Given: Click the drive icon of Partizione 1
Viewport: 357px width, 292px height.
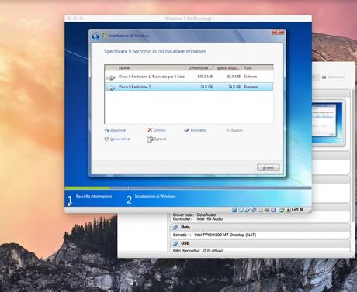Looking at the screenshot, I should coord(111,77).
